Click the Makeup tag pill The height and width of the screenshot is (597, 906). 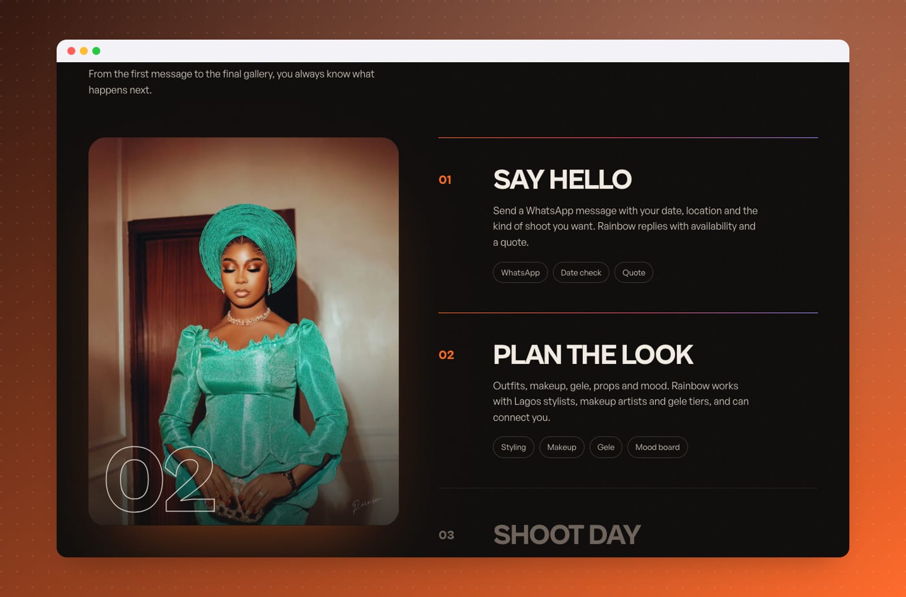click(x=562, y=447)
